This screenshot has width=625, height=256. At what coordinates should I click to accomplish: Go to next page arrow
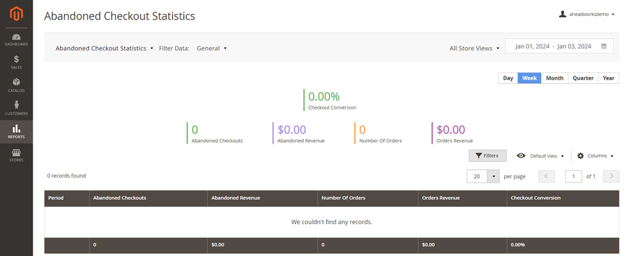[x=611, y=176]
